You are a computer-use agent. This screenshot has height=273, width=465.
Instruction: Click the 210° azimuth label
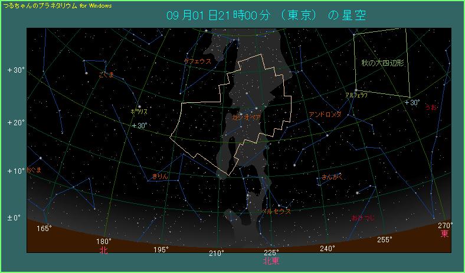click(x=216, y=253)
